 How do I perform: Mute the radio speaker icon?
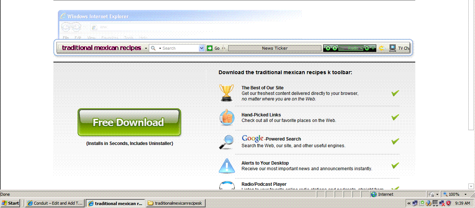[x=367, y=48]
